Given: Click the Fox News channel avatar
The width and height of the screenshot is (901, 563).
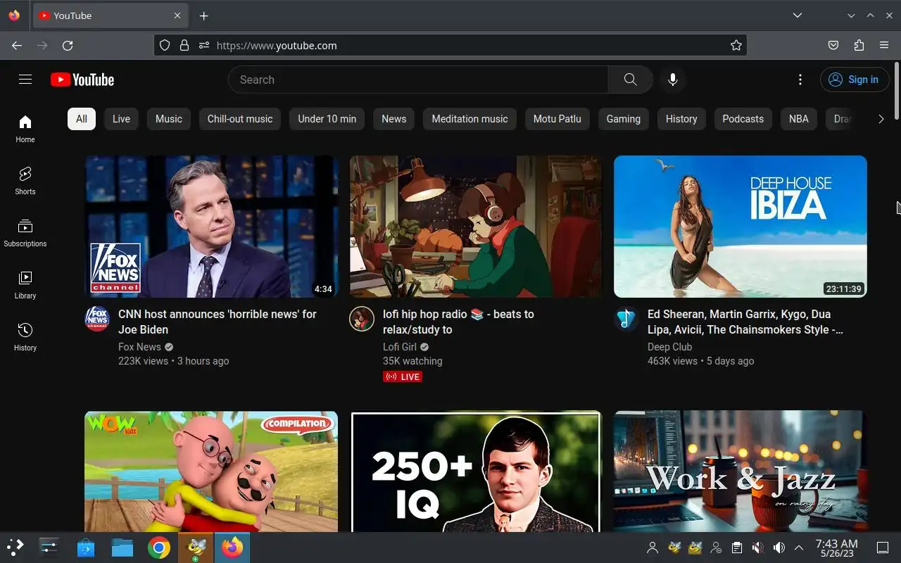Looking at the screenshot, I should (x=97, y=319).
